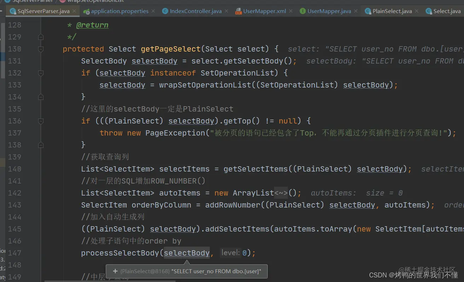Image resolution: width=464 pixels, height=282 pixels.
Task: Click the @return Javadoc tag
Action: point(93,25)
